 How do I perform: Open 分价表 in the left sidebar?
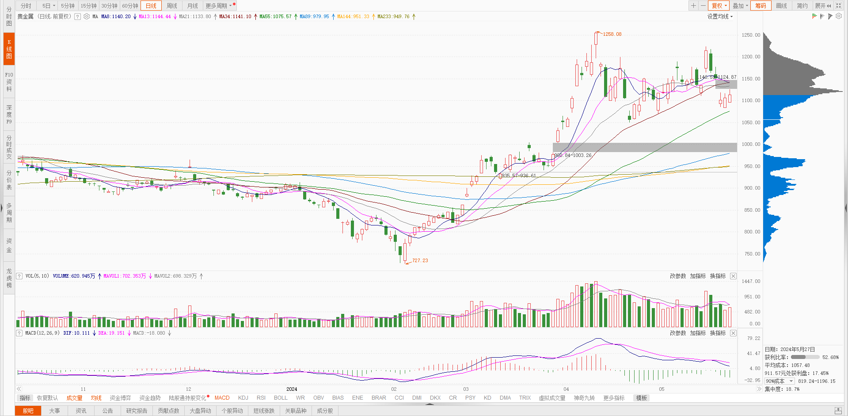coord(9,180)
